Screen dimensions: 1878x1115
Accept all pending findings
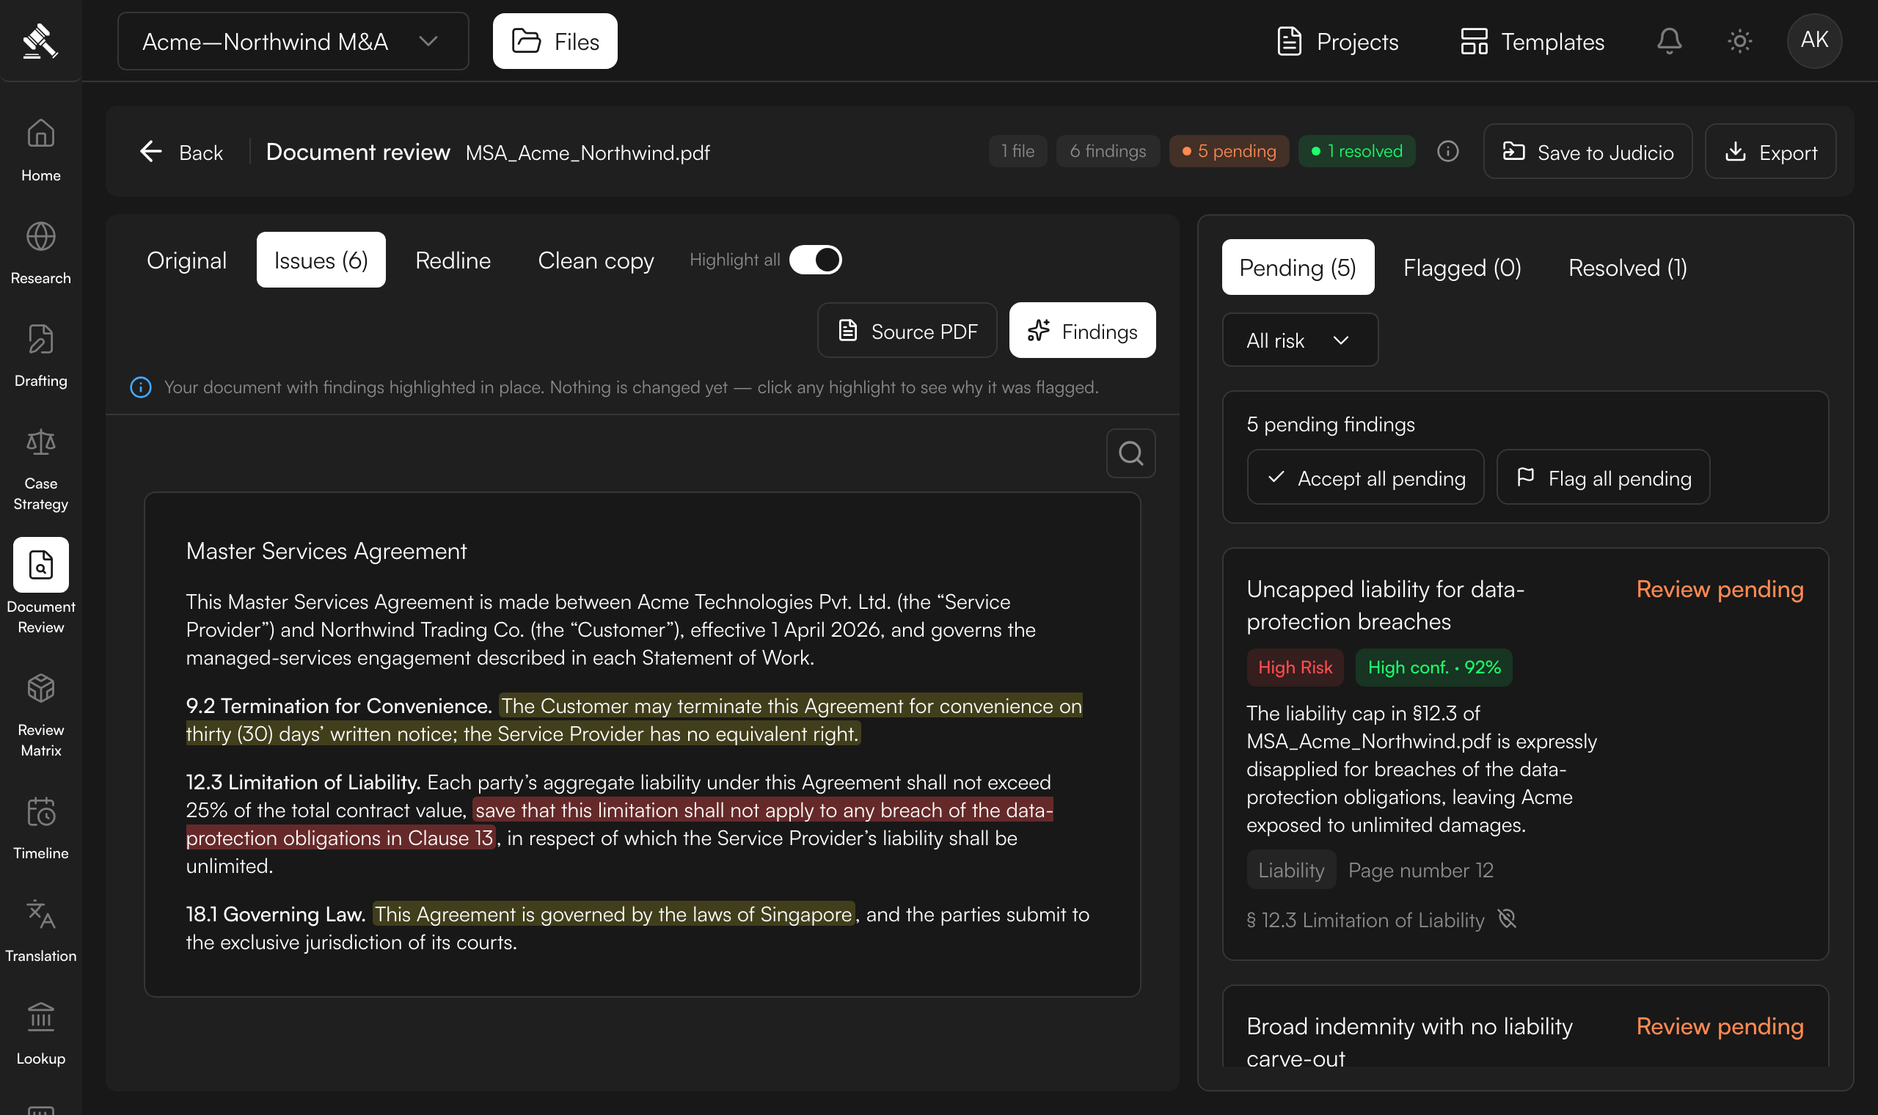coord(1366,478)
